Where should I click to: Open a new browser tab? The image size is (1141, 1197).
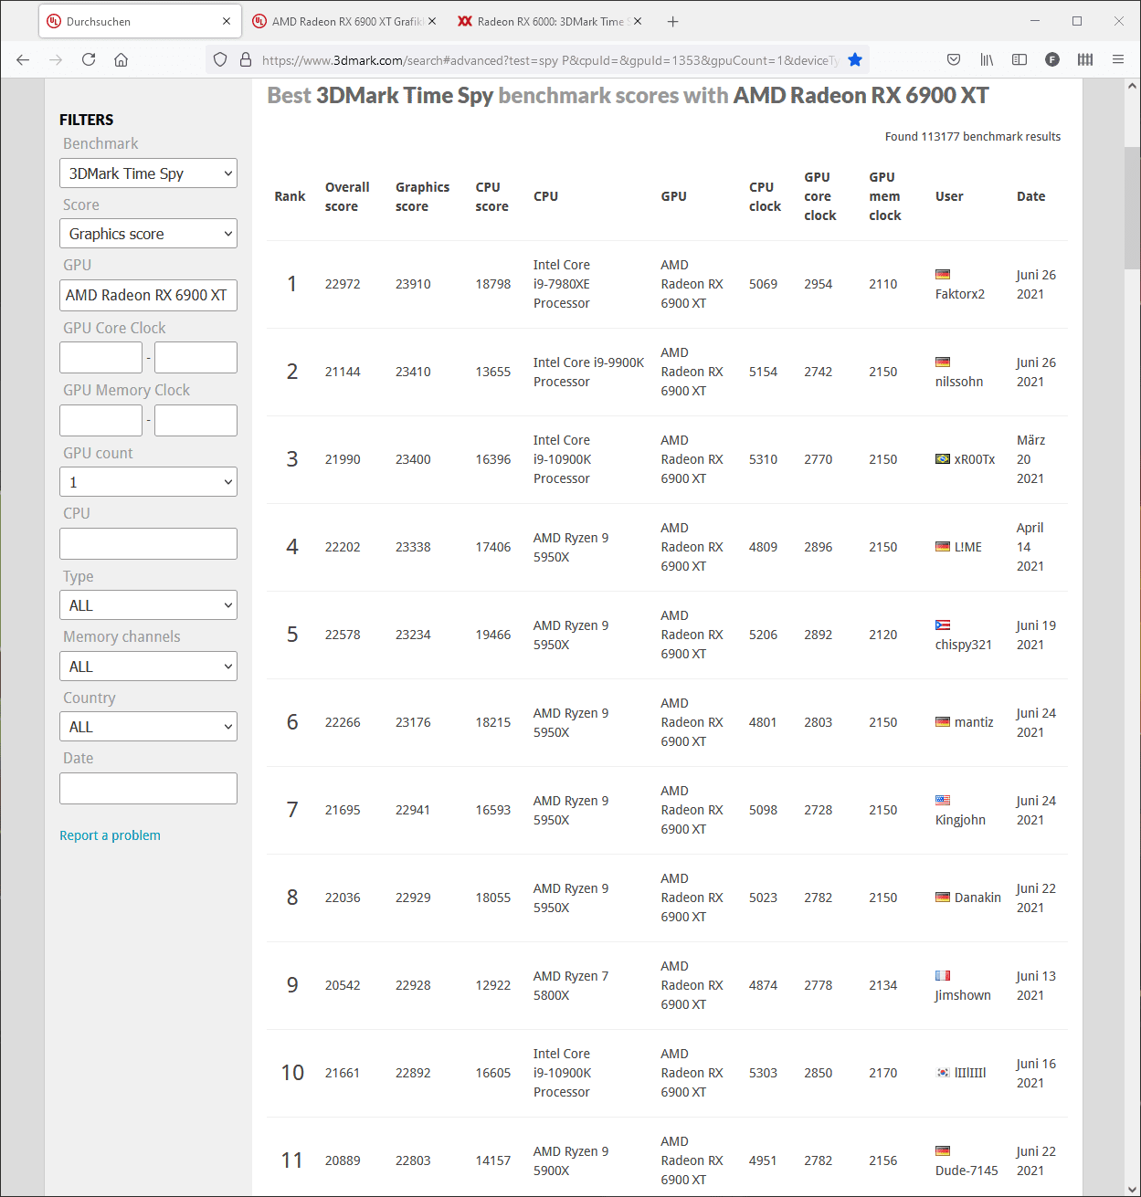pos(673,21)
